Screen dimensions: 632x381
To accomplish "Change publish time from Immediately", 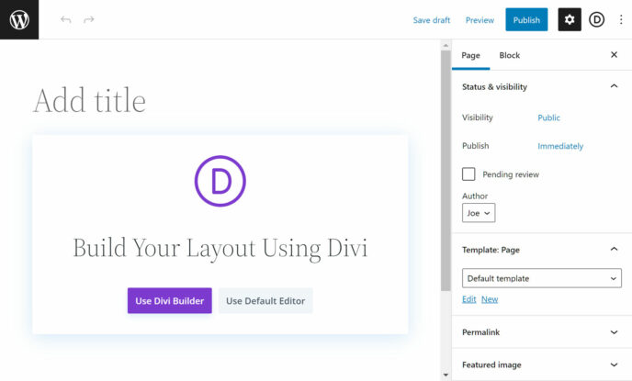I will [560, 146].
